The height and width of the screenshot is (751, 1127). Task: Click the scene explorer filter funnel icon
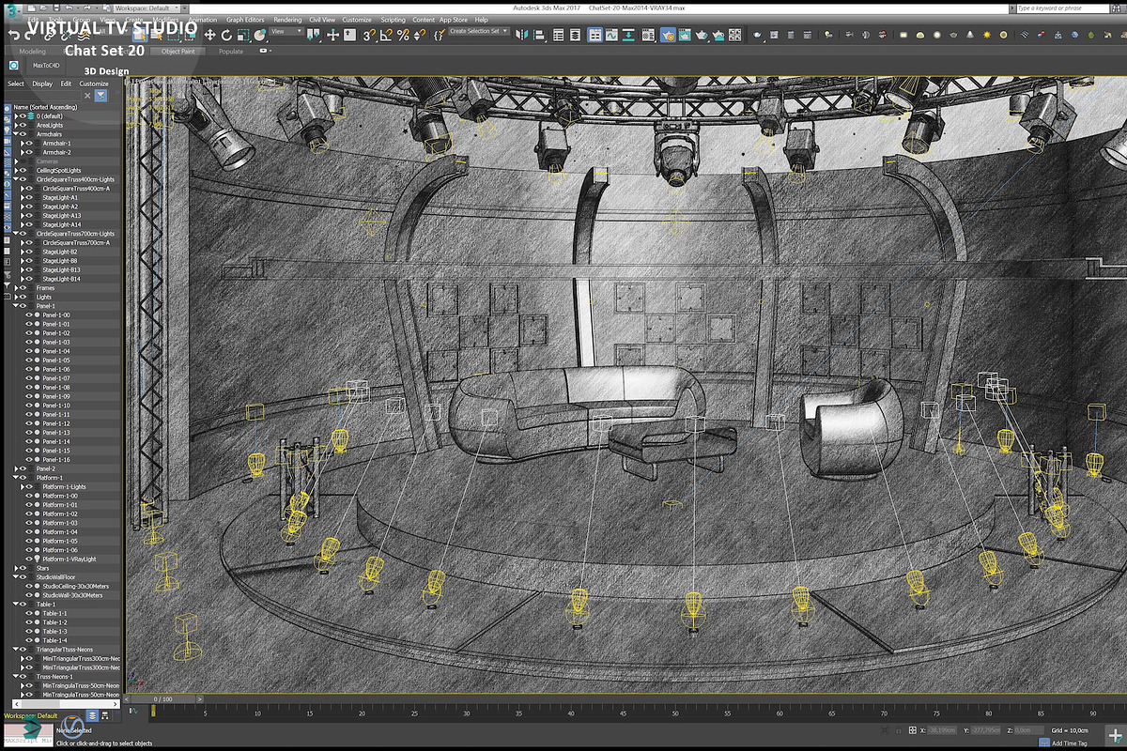point(100,96)
